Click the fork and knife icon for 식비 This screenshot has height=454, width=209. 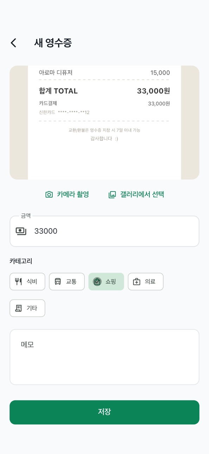point(18,282)
